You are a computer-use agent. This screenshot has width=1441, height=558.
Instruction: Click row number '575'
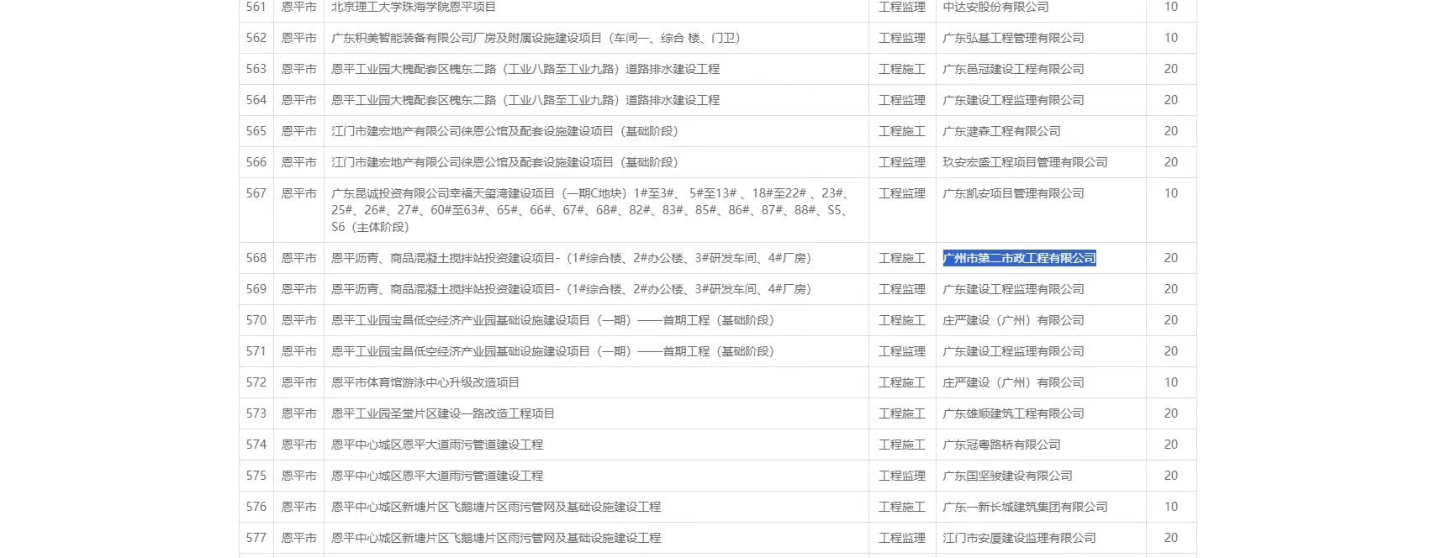[256, 476]
